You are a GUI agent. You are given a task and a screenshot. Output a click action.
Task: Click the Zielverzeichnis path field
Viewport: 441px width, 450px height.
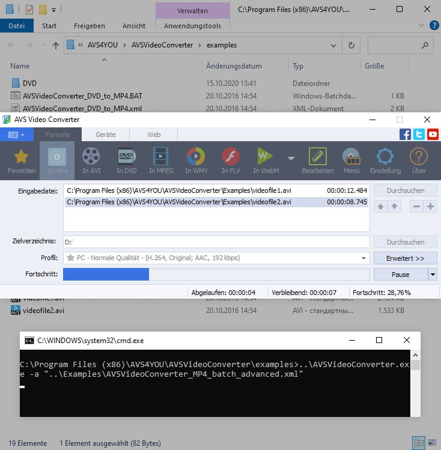(216, 242)
